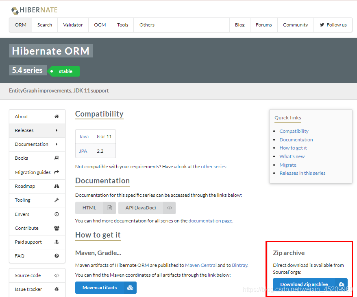Click the book icon beside Books

pyautogui.click(x=57, y=158)
